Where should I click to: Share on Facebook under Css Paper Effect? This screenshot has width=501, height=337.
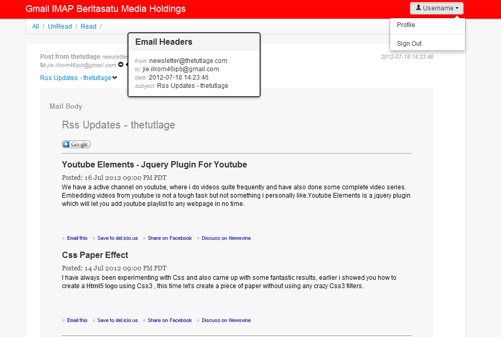[x=170, y=320]
